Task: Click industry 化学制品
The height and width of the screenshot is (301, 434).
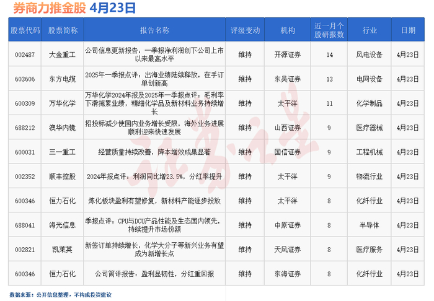Action: (370, 103)
